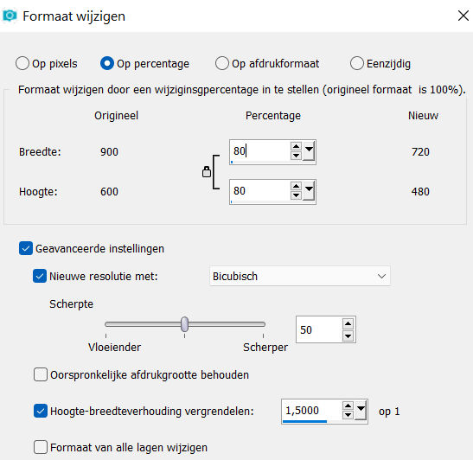Open width percentage slider dropdown arrow
Screen dimensions: 473x460
(x=310, y=151)
